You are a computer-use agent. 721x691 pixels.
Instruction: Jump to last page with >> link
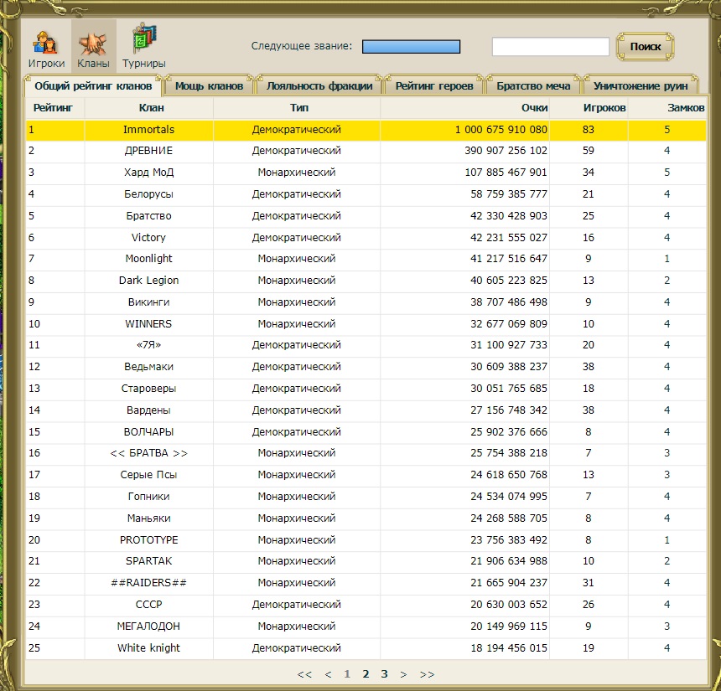pyautogui.click(x=428, y=674)
